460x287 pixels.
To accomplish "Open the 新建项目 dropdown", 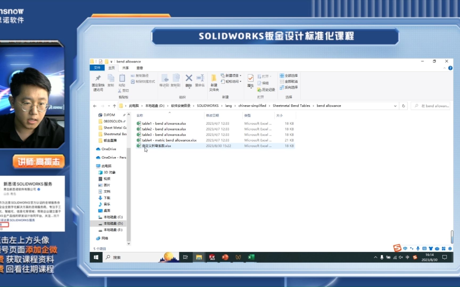I will [231, 76].
